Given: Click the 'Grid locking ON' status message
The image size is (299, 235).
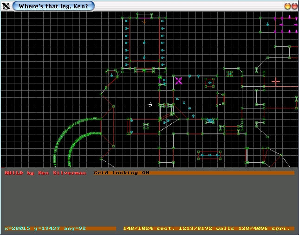Looking at the screenshot, I should tap(122, 173).
